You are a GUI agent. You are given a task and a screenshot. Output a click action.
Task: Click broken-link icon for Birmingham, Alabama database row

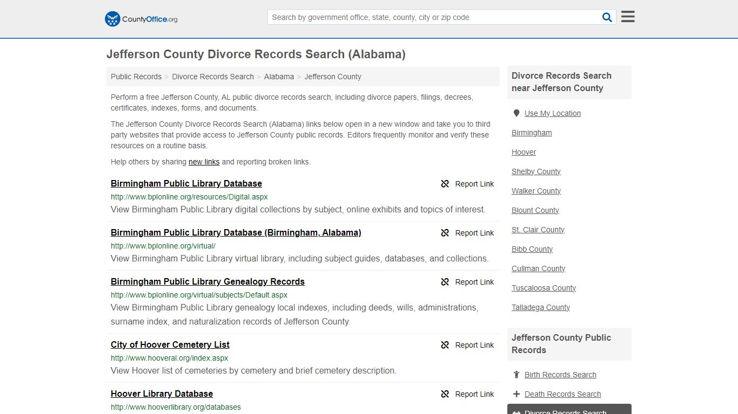click(x=445, y=233)
